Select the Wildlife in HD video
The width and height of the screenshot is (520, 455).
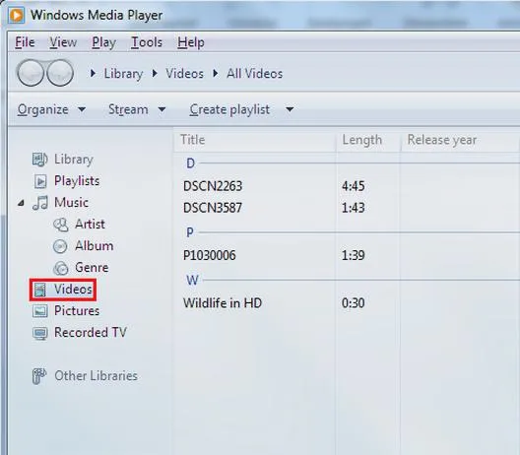(x=223, y=303)
